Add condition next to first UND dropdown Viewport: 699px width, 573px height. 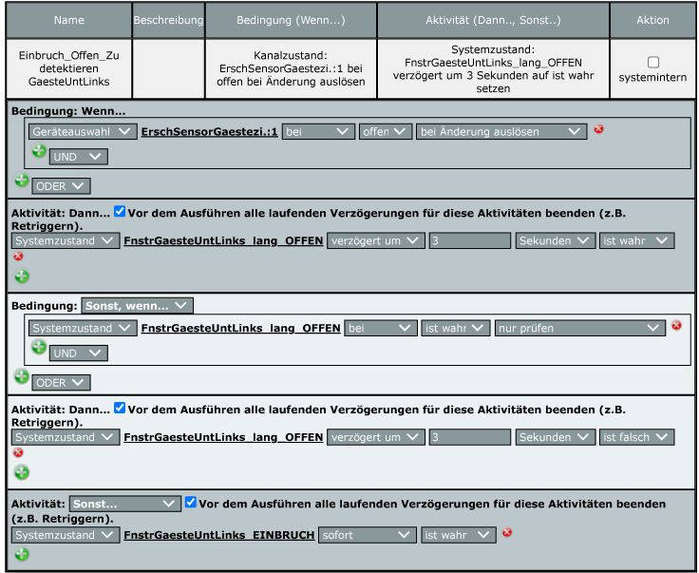pyautogui.click(x=39, y=151)
